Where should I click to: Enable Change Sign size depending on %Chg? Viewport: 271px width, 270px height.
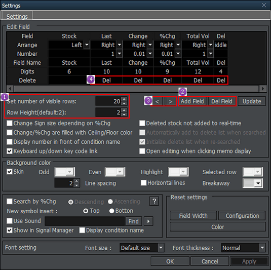(10, 123)
